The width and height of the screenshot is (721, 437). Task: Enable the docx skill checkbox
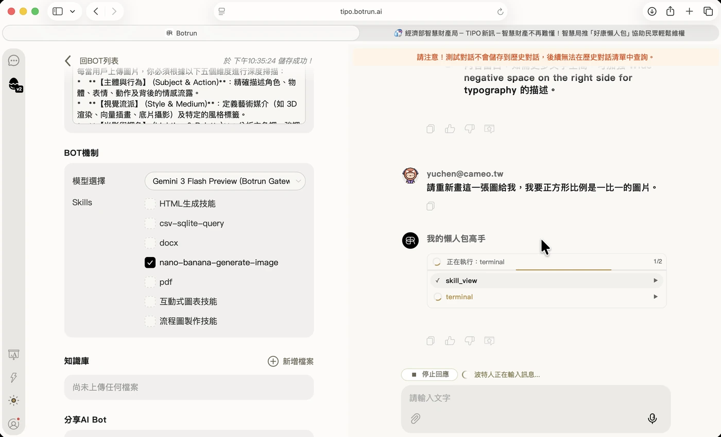point(150,243)
